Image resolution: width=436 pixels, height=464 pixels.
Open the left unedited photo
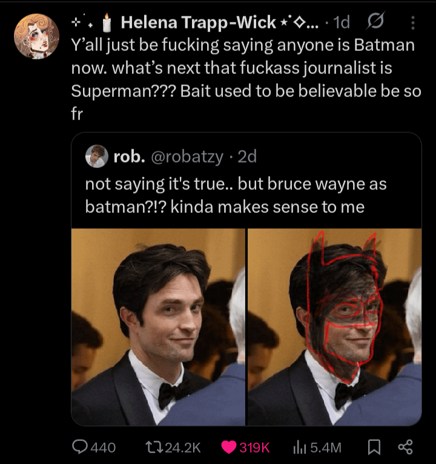coord(158,326)
